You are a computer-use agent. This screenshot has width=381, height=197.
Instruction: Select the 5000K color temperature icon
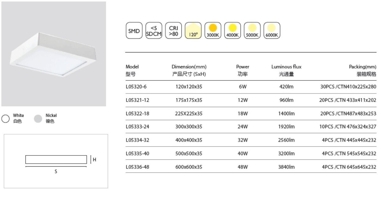252,30
